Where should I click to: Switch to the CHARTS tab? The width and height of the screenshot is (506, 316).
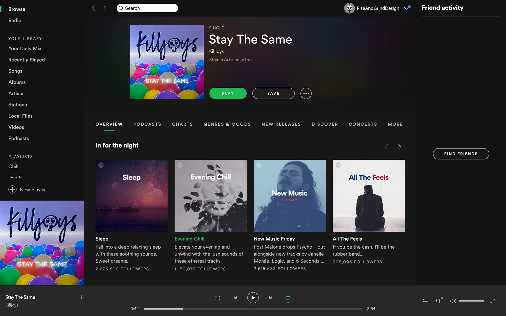click(182, 124)
